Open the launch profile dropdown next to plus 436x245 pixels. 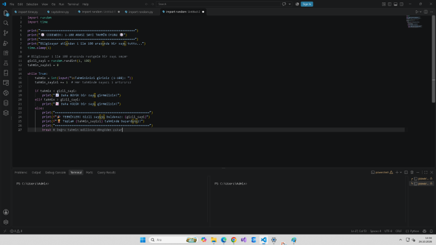pos(400,173)
